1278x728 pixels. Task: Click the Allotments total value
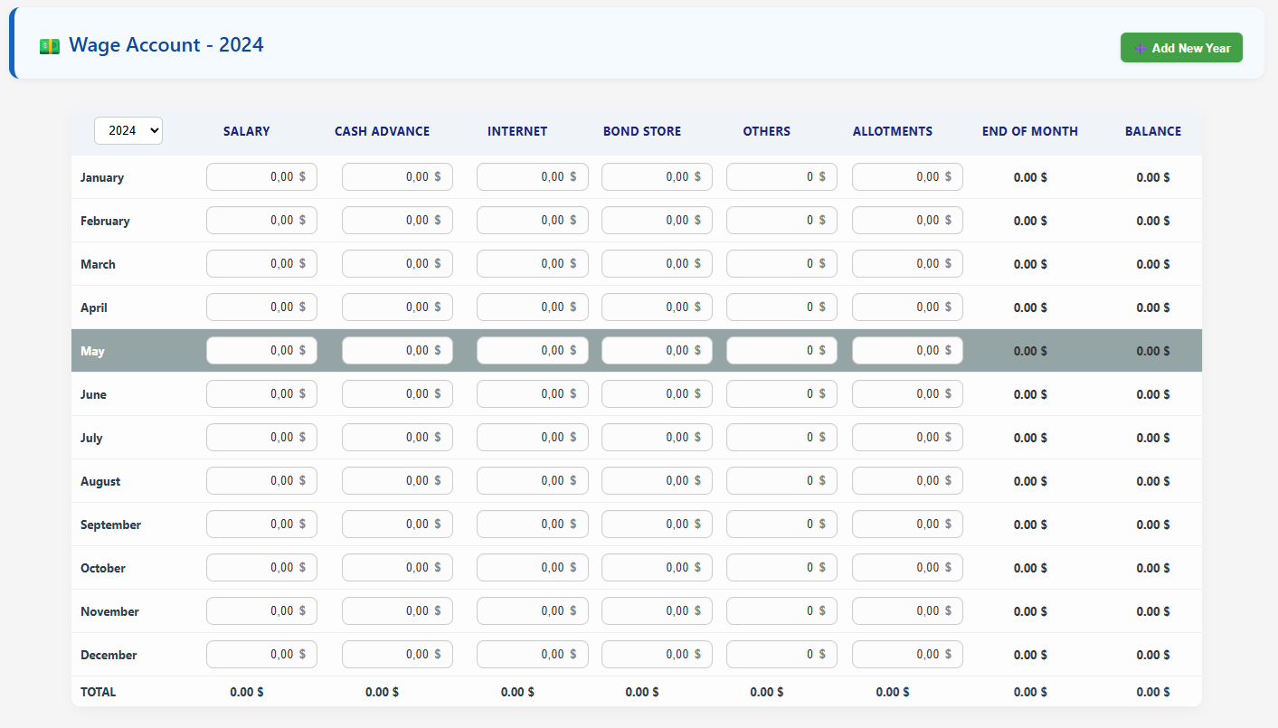893,692
